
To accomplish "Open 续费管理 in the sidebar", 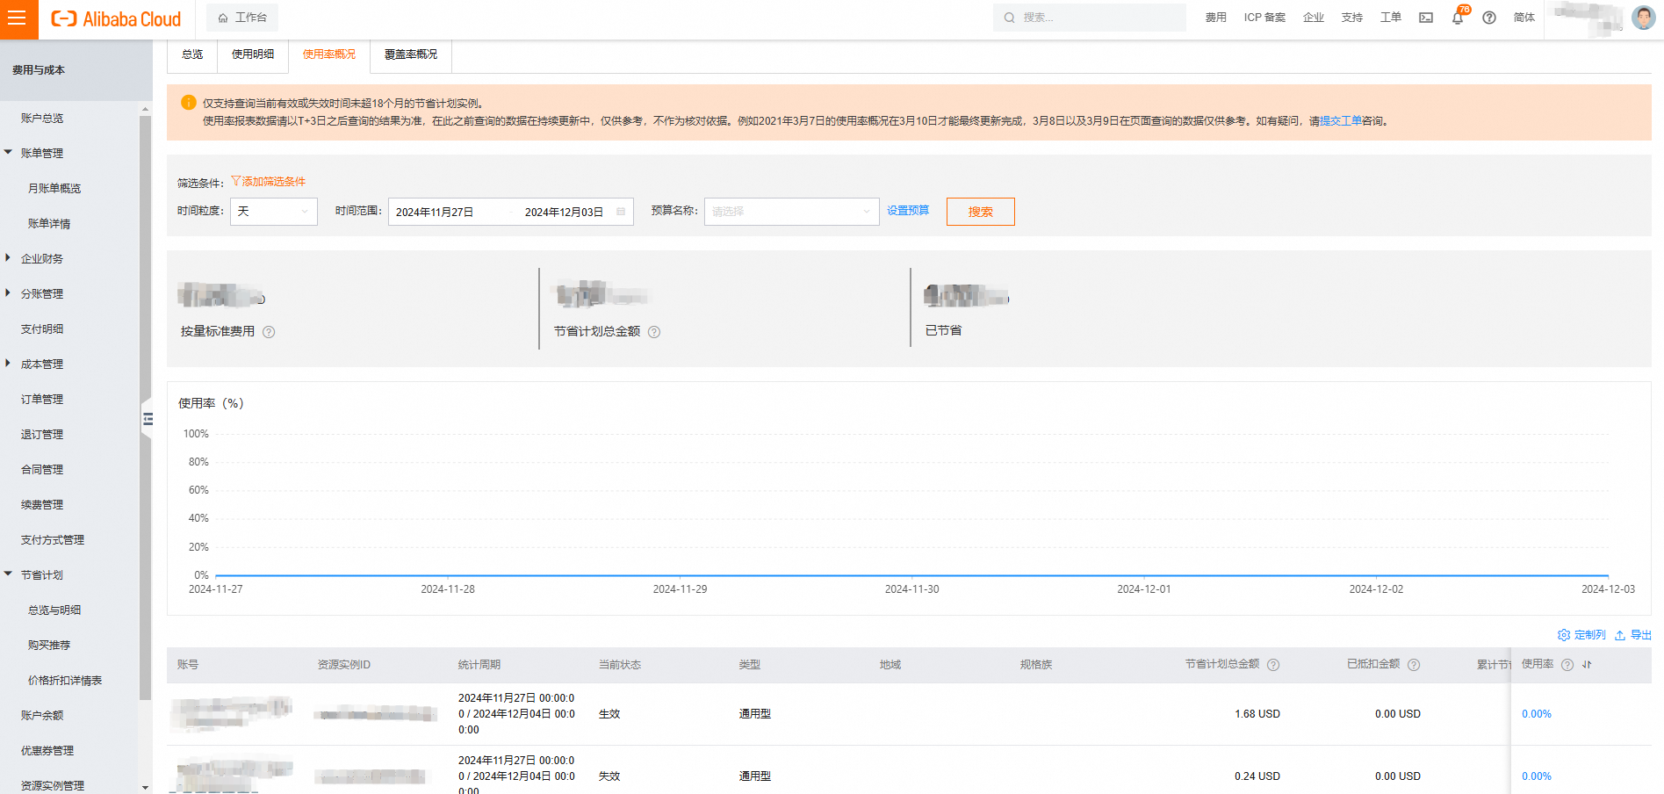I will coord(42,504).
